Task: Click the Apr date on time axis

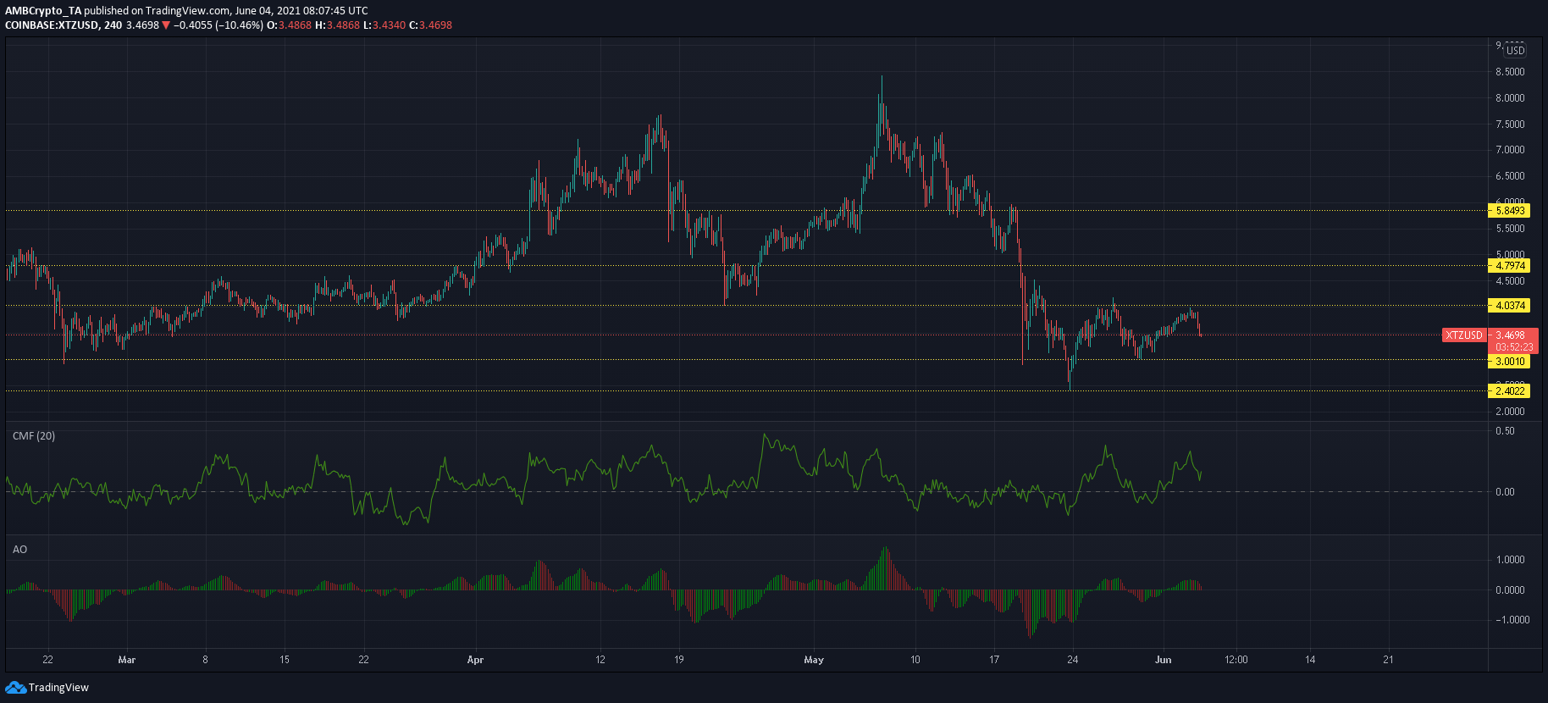Action: coord(475,660)
